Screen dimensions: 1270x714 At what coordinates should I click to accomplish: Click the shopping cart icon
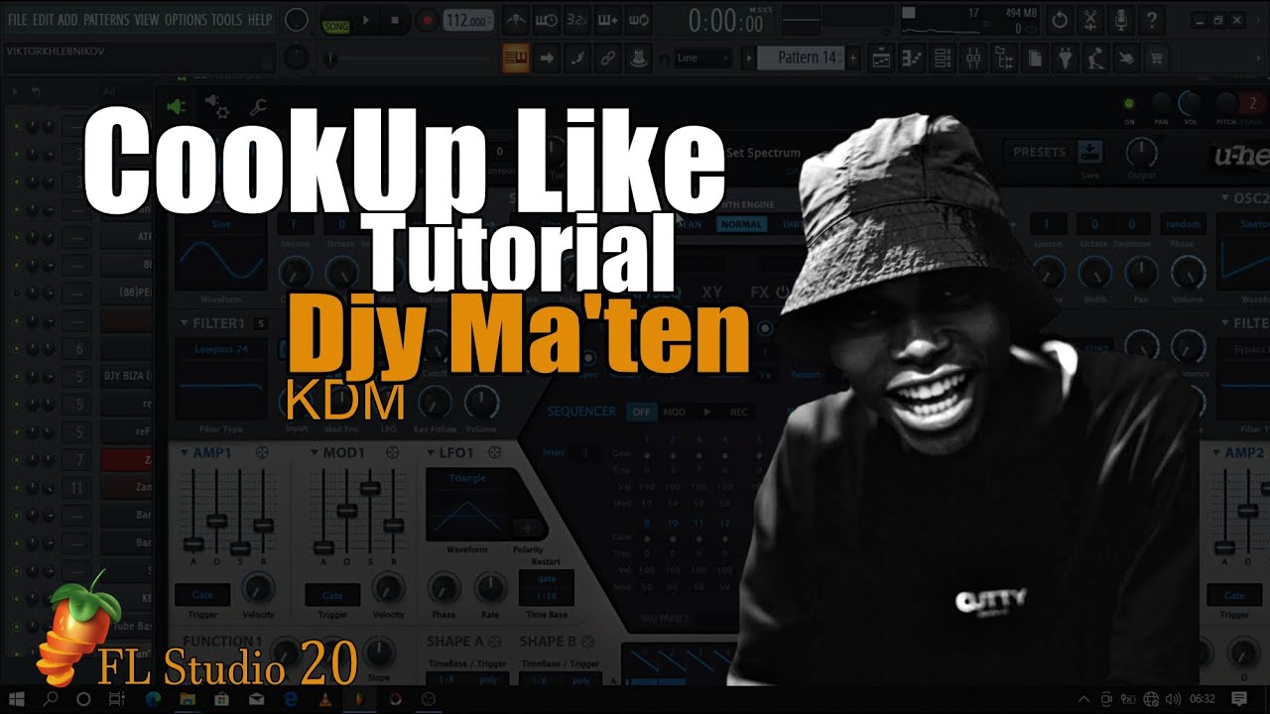(1156, 59)
